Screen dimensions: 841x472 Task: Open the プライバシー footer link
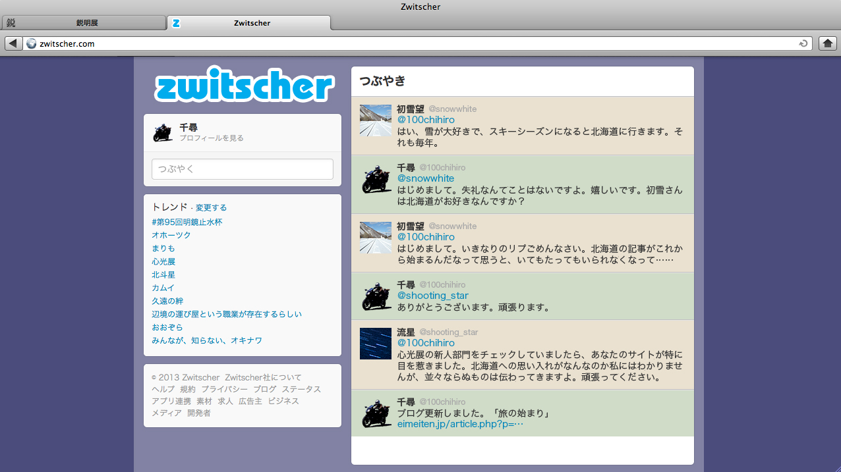(x=225, y=389)
